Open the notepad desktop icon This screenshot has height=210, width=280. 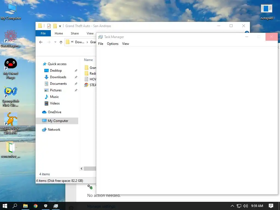pyautogui.click(x=266, y=12)
